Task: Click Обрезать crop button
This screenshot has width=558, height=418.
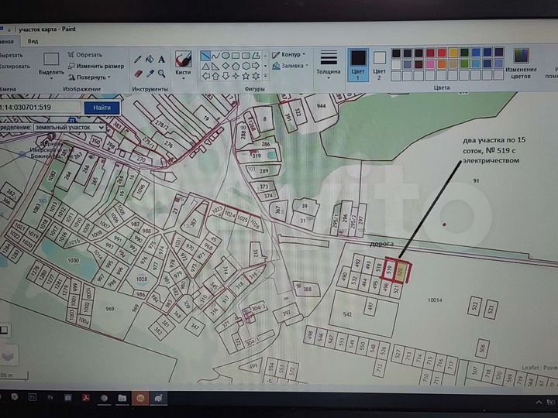Action: [x=85, y=54]
